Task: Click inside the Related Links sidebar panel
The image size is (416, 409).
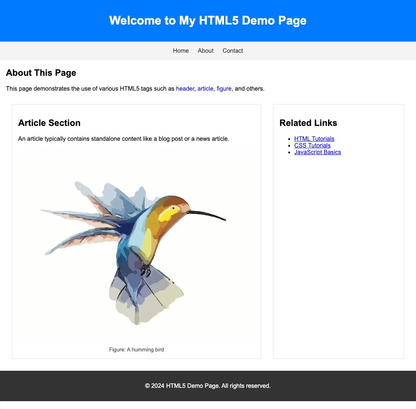Action: click(338, 223)
